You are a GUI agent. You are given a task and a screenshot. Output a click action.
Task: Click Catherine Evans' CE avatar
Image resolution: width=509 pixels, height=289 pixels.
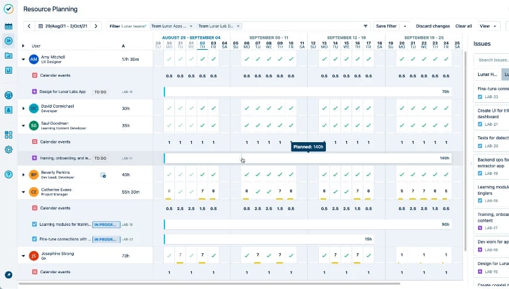coord(34,191)
